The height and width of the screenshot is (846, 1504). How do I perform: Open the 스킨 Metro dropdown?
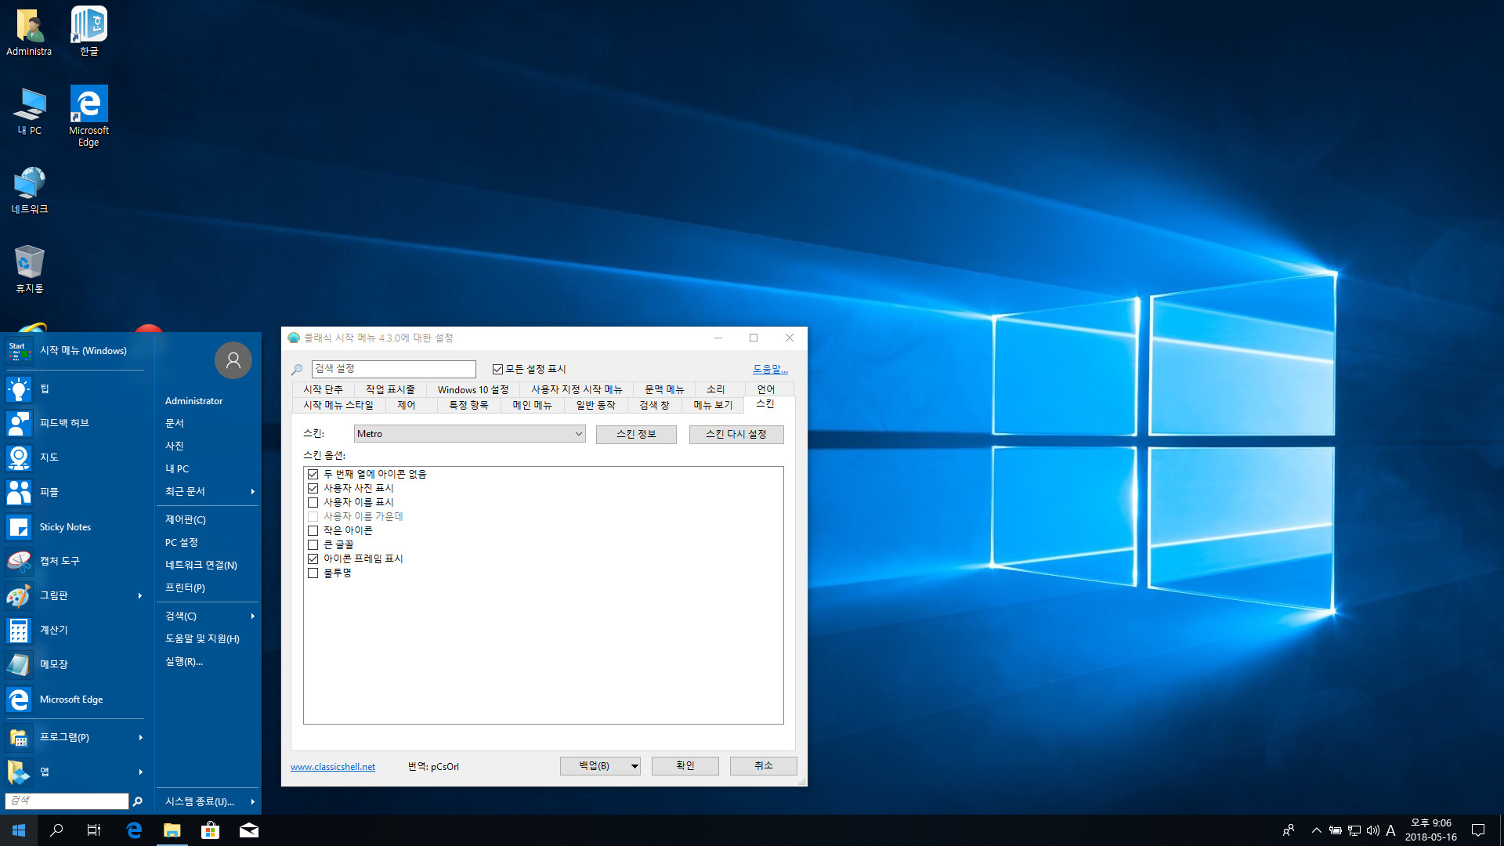[x=469, y=434]
